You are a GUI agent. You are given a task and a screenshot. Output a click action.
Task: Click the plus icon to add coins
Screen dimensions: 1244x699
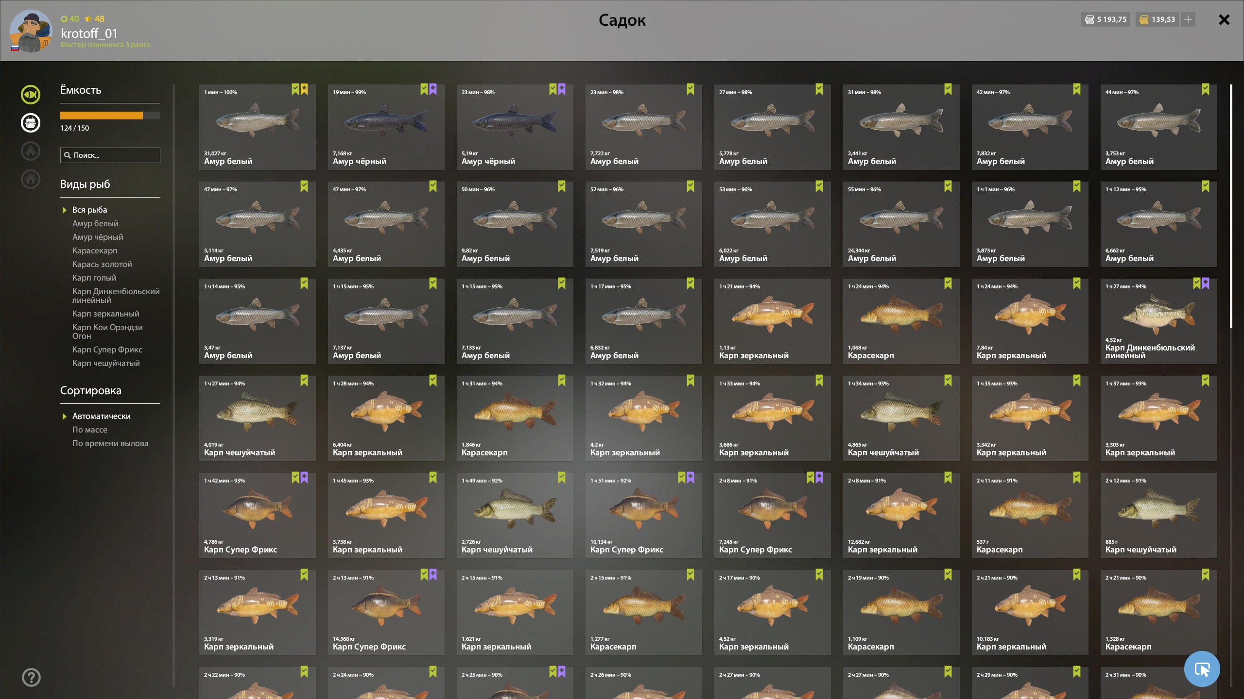pos(1188,19)
